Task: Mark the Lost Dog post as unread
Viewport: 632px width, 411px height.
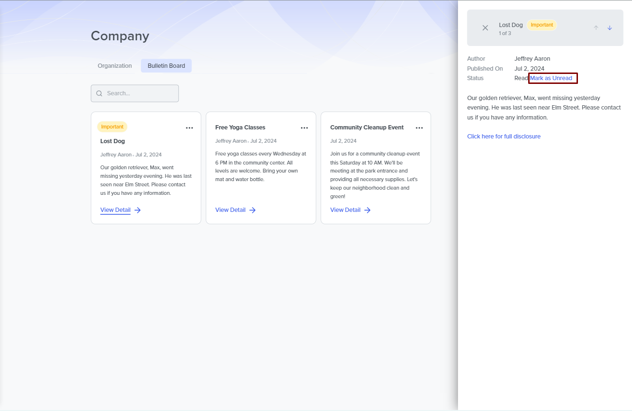Action: pos(551,78)
